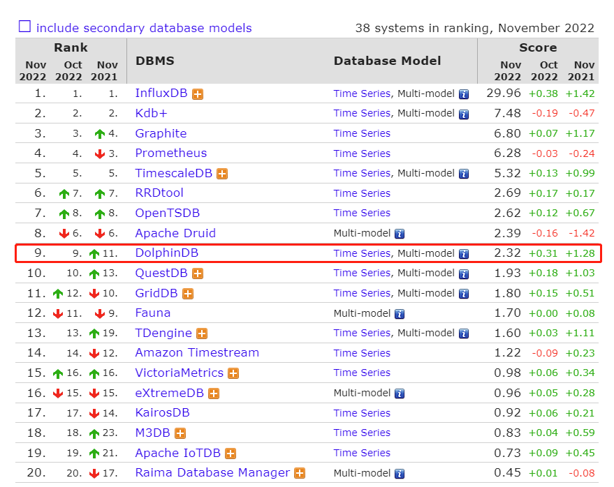Click the info icon in the eXtremeDB row
Image resolution: width=614 pixels, height=487 pixels.
click(400, 394)
